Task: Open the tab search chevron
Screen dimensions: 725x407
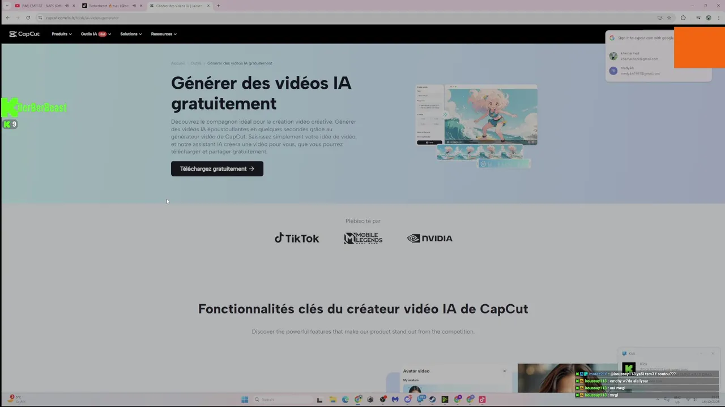Action: [x=7, y=6]
